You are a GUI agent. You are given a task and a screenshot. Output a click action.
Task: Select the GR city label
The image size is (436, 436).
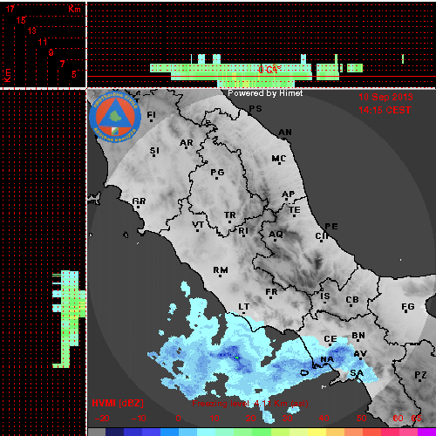[x=139, y=201]
